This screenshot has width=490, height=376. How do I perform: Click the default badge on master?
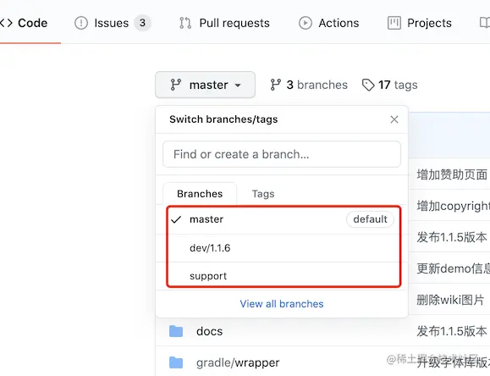[370, 219]
